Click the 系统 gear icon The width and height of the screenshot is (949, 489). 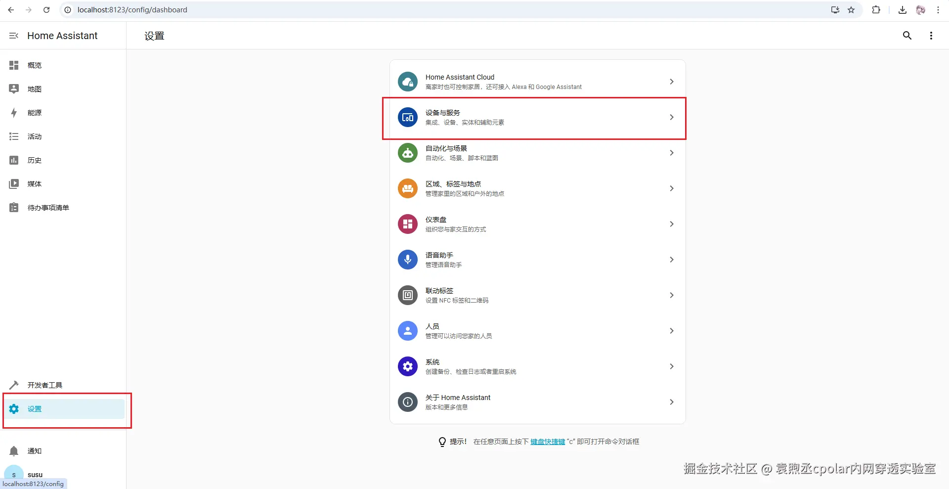(408, 366)
